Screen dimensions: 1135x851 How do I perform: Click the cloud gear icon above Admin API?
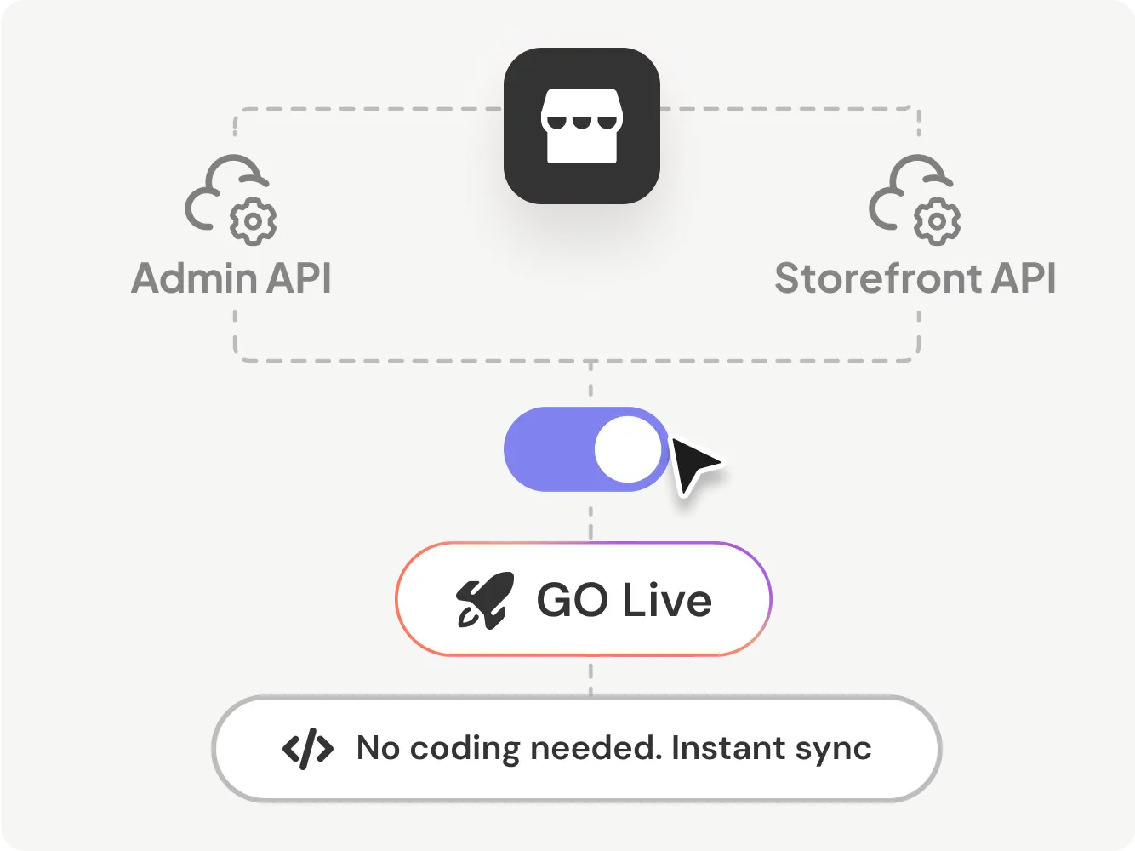tap(231, 200)
